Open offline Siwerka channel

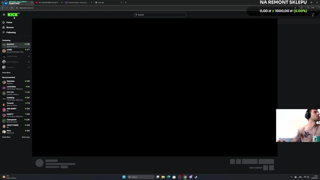(16, 67)
